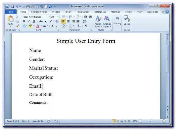Screen dimensions: 176x130
Task: Expand the multilevel list dropdown
Action: (x=80, y=17)
